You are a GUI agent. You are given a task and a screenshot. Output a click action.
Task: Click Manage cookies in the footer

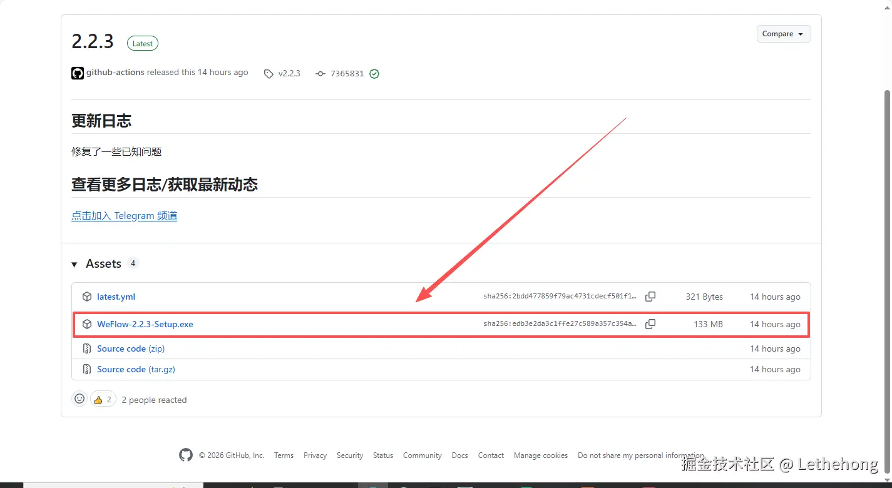tap(541, 455)
